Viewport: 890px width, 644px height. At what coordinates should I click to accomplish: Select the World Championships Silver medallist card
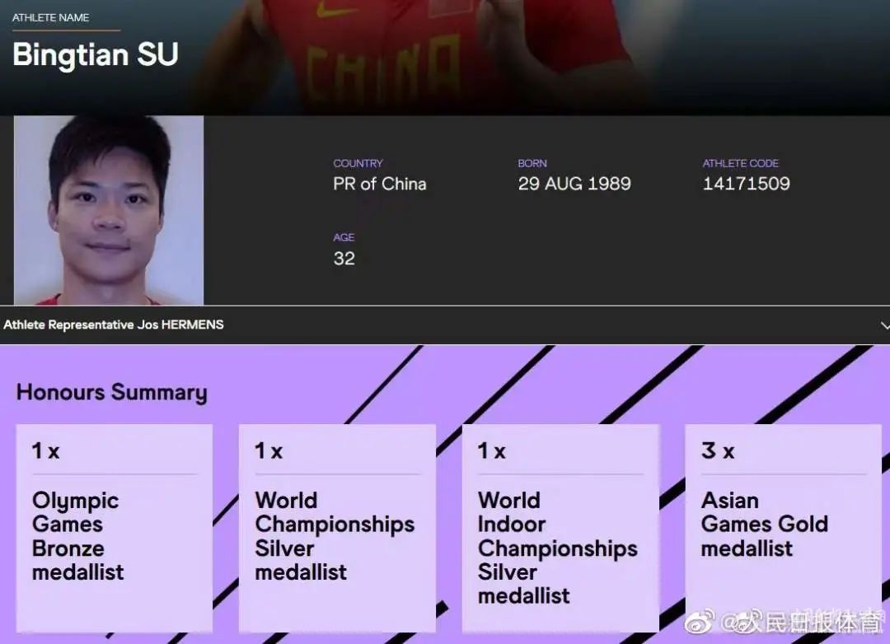336,527
